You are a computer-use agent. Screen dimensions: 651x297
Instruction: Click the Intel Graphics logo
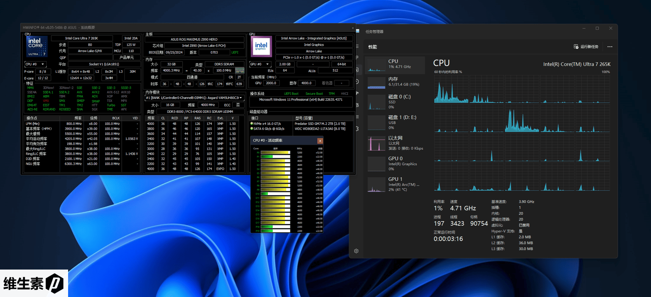tap(261, 47)
